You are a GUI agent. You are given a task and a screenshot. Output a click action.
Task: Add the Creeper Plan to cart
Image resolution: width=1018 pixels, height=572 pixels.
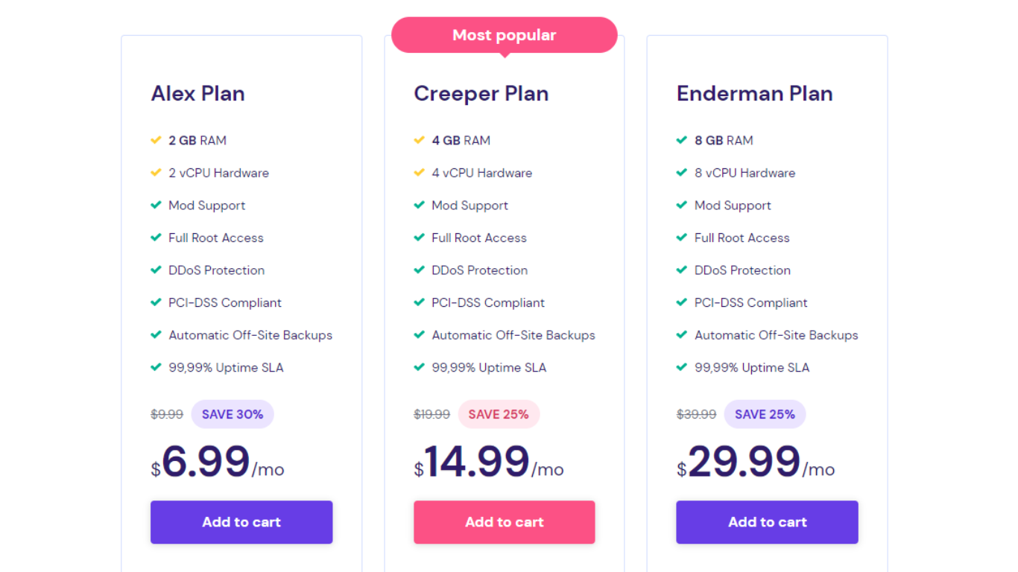pyautogui.click(x=505, y=522)
